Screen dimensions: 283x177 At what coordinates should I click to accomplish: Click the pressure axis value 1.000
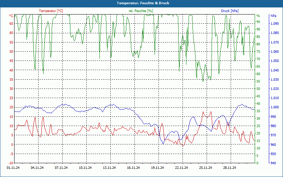tap(275, 107)
